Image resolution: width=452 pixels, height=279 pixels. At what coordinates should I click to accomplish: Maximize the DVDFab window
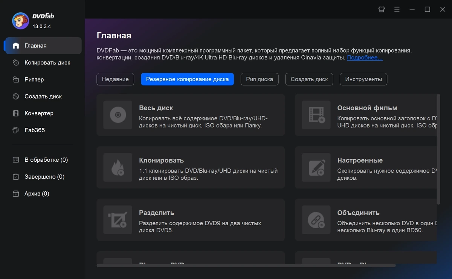(427, 9)
